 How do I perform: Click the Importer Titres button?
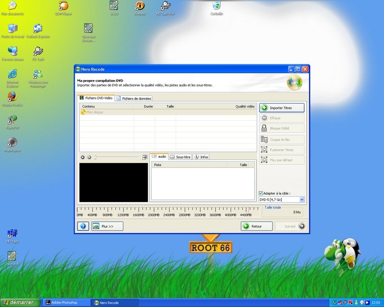(x=282, y=108)
